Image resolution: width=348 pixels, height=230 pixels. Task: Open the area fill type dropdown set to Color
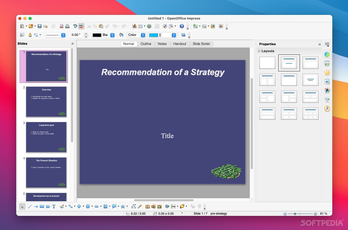[x=136, y=35]
